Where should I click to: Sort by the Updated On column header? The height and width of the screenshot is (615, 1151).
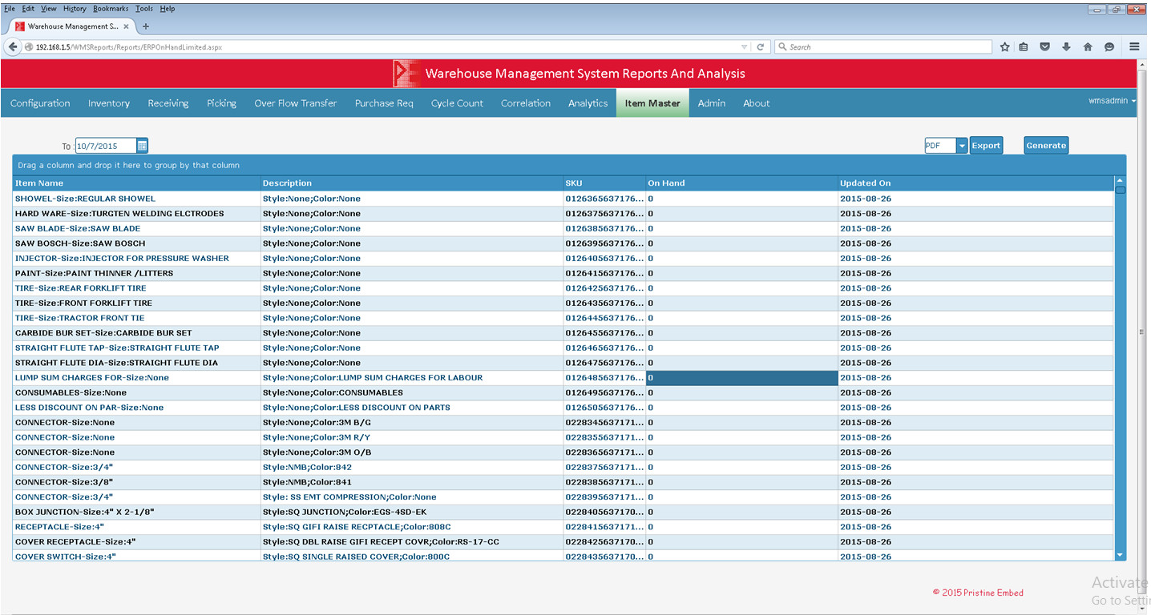975,183
